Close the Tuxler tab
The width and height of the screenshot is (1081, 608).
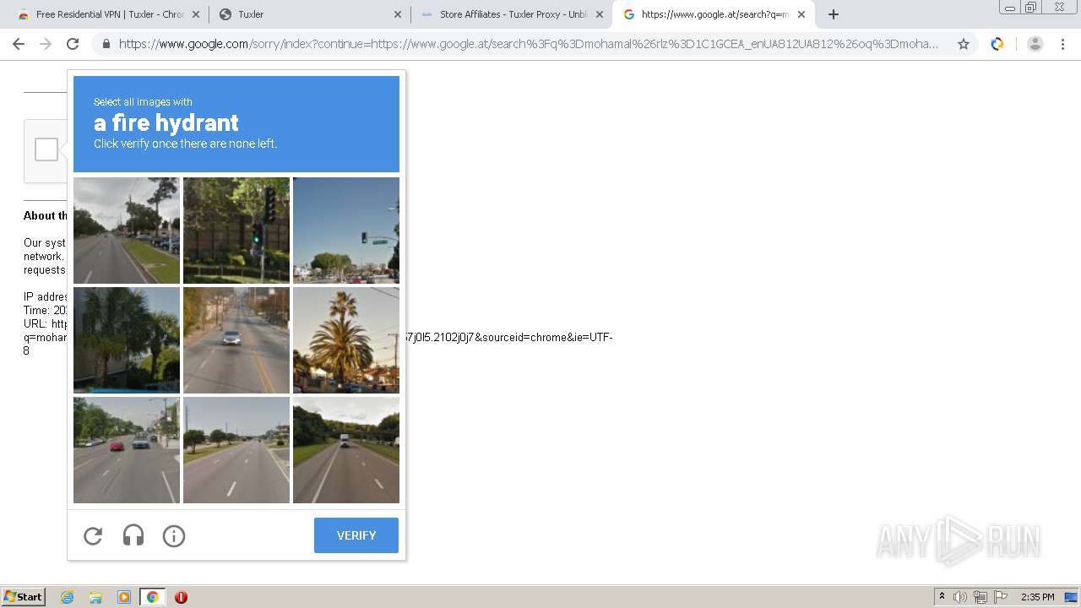(398, 14)
